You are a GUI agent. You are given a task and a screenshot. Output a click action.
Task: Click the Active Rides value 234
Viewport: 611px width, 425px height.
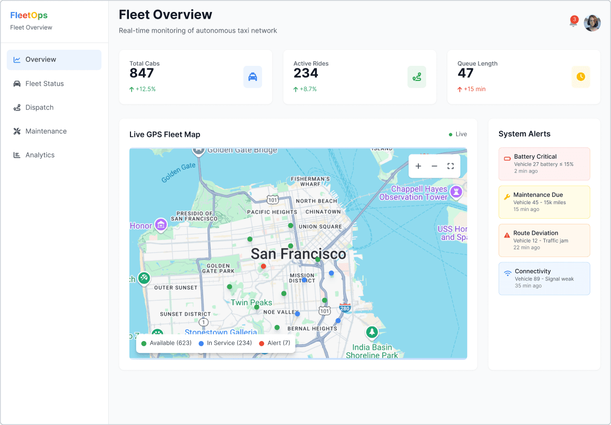[x=306, y=73]
